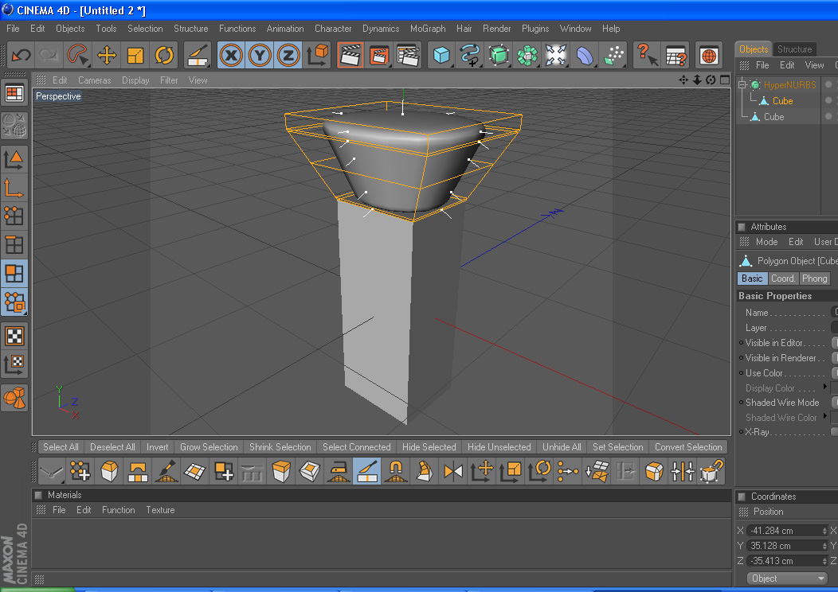
Task: Select the Scale tool
Action: [135, 55]
